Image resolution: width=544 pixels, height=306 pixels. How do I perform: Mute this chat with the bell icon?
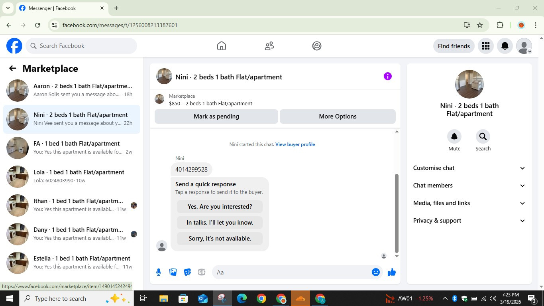(x=454, y=136)
